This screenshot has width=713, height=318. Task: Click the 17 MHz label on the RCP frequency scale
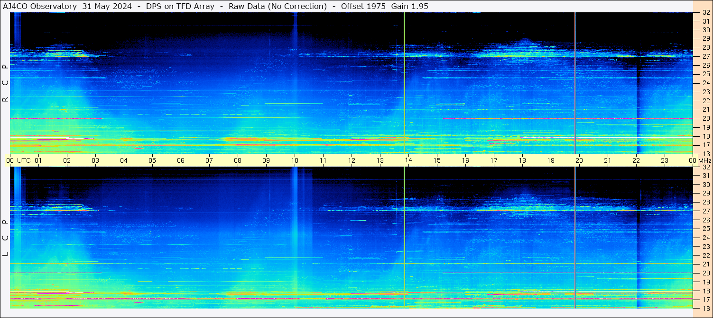pos(705,145)
